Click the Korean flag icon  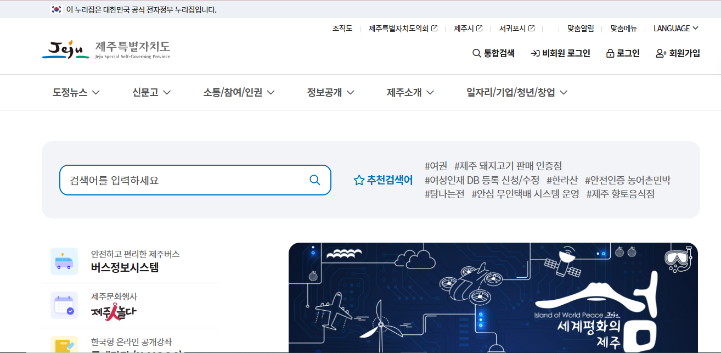tap(57, 9)
